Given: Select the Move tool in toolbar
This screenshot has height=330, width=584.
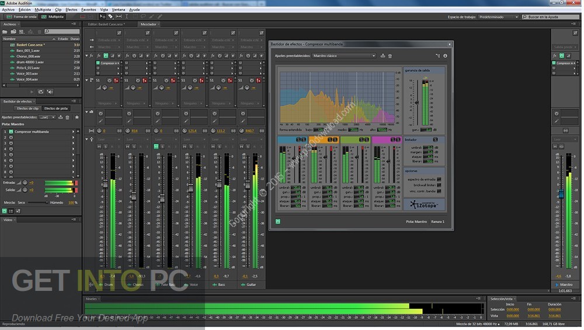Looking at the screenshot, I should tap(102, 17).
